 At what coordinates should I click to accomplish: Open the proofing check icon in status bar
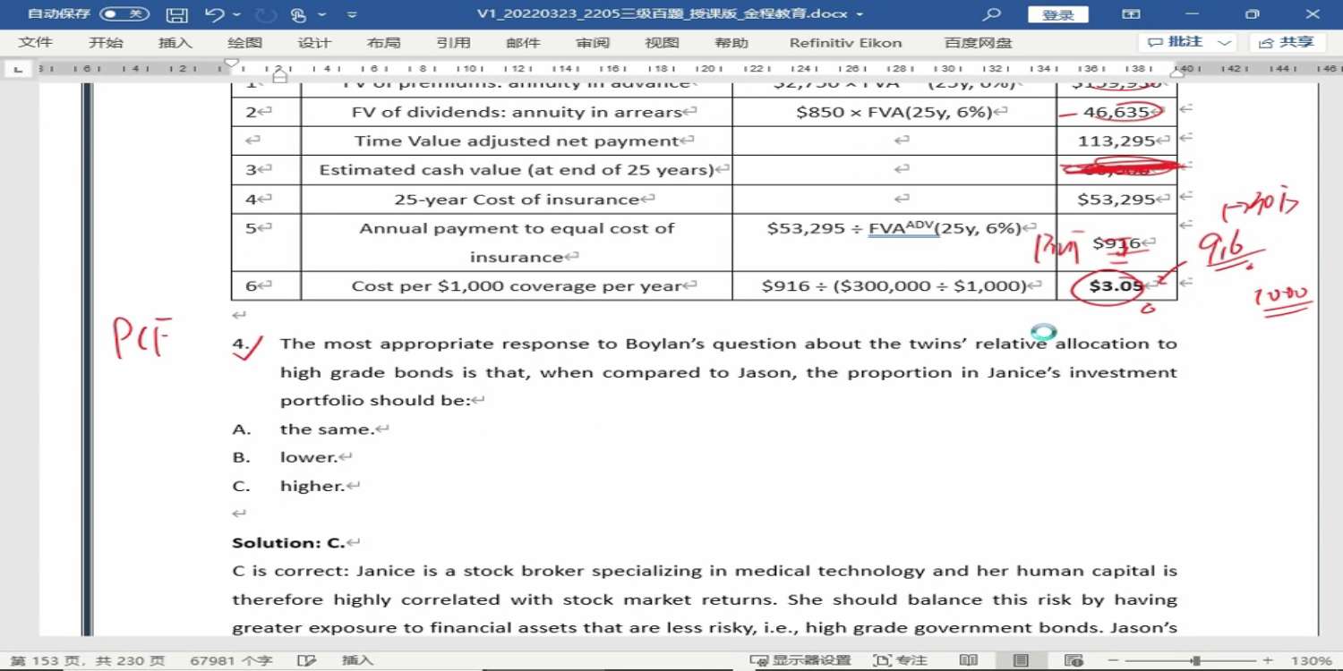306,660
